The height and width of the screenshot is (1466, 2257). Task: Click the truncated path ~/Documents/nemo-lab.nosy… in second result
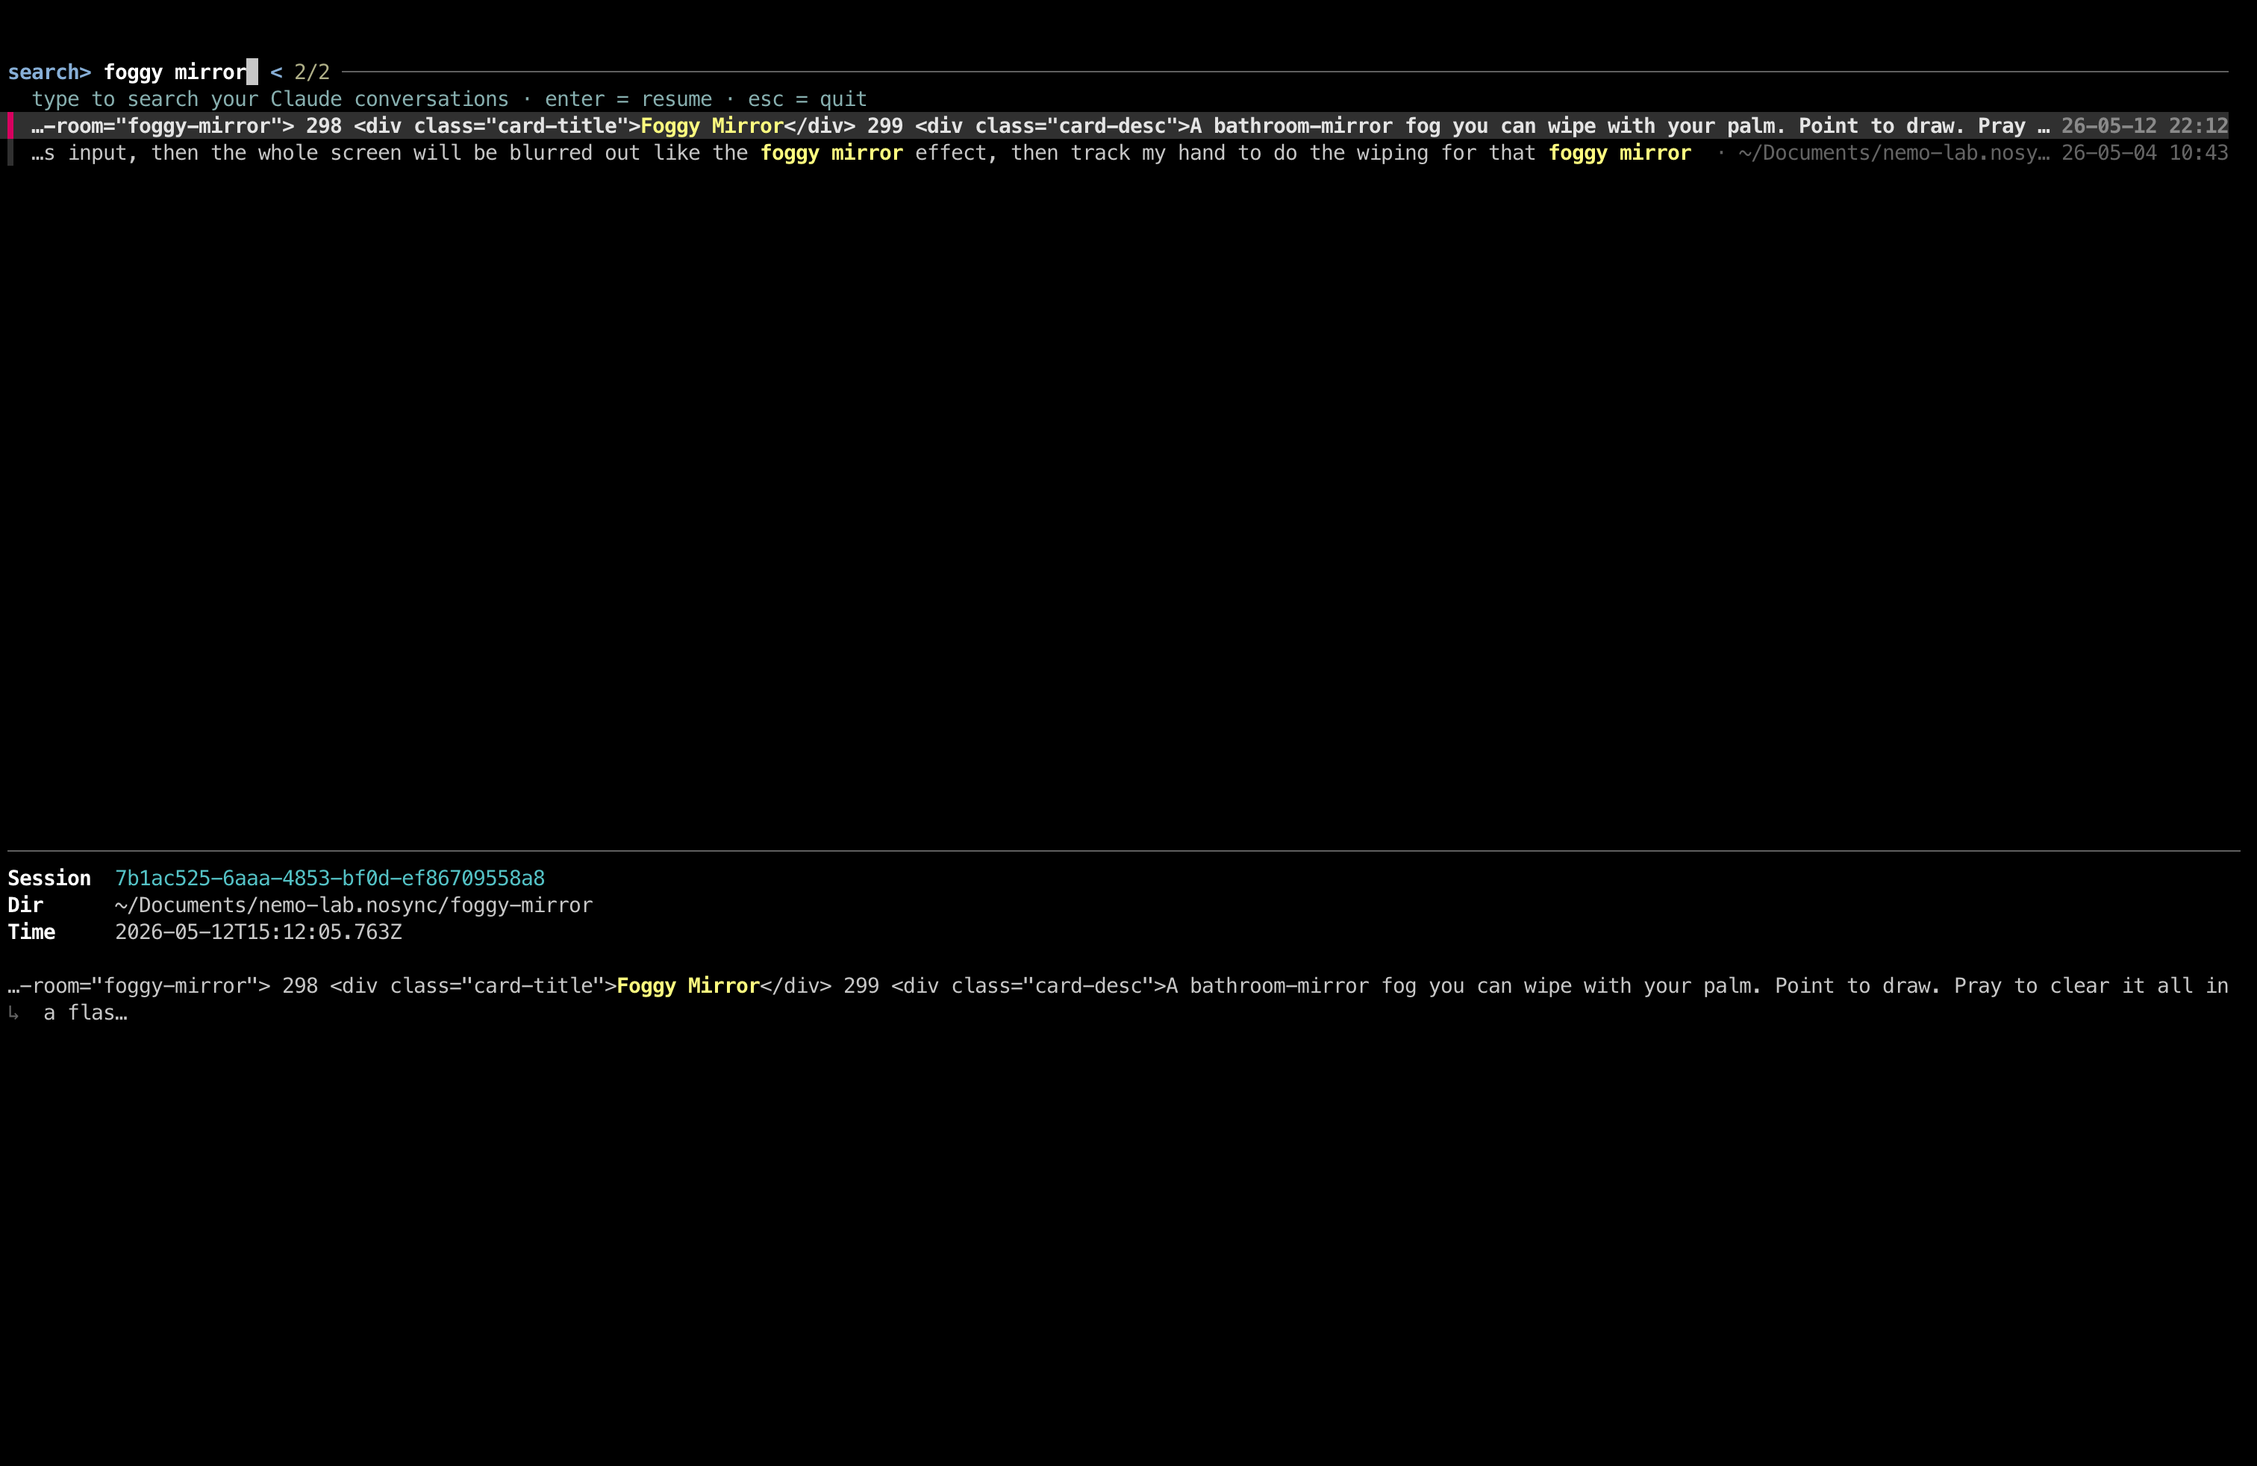click(x=1894, y=153)
